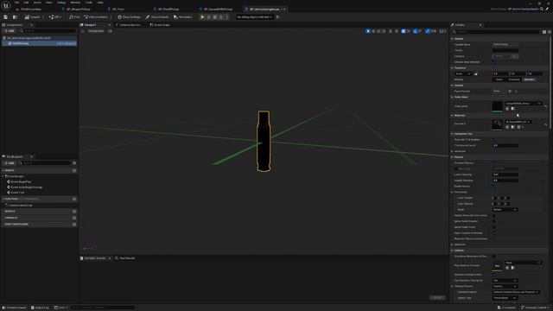
Task: Start Simulation from the toolbar
Action: (183, 17)
